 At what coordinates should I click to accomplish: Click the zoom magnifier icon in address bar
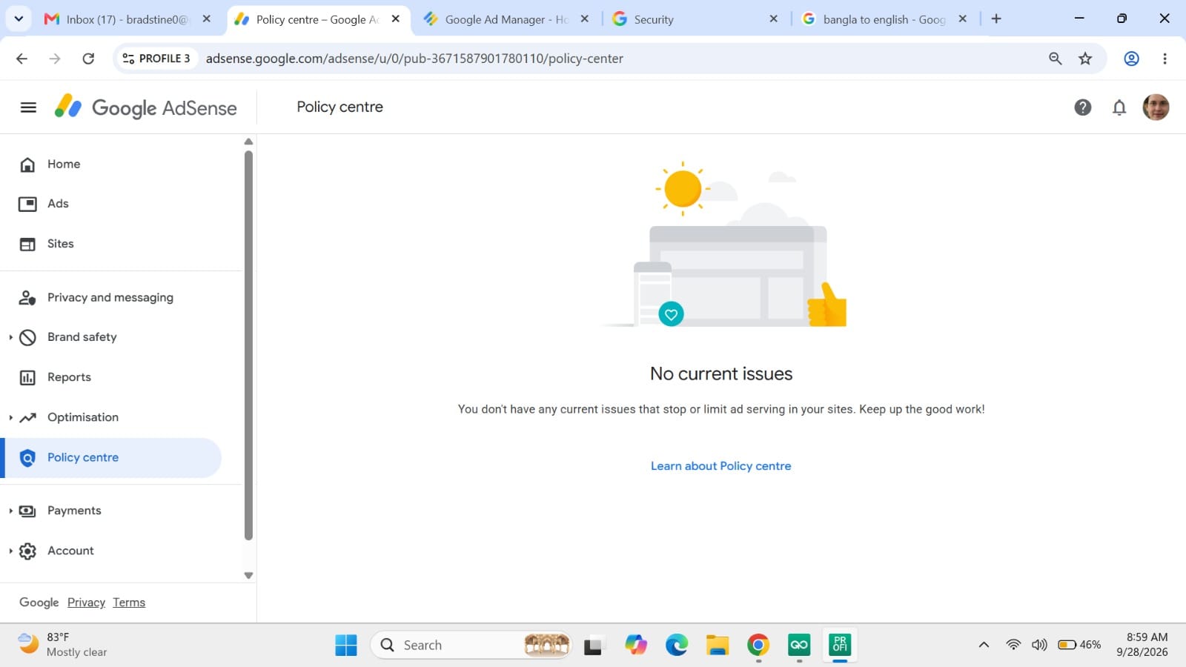1055,59
